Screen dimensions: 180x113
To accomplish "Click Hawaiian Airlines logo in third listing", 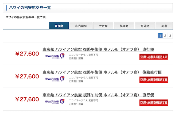I will pos(55,102).
